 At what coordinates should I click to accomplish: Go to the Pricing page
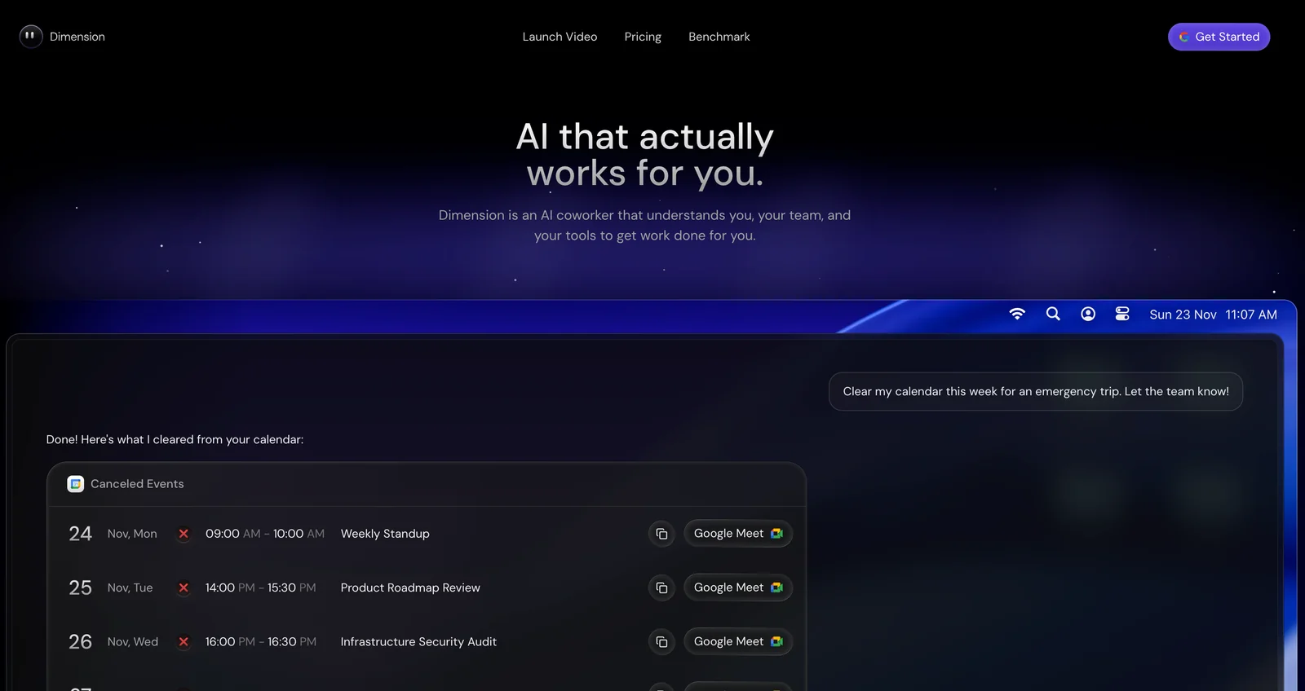click(643, 37)
